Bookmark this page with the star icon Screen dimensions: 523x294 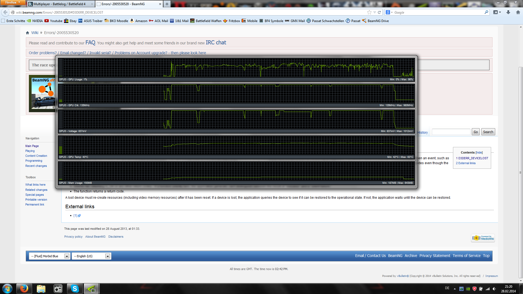pyautogui.click(x=369, y=12)
